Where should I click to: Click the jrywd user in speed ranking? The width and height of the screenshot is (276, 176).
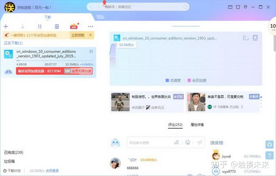pos(226,156)
